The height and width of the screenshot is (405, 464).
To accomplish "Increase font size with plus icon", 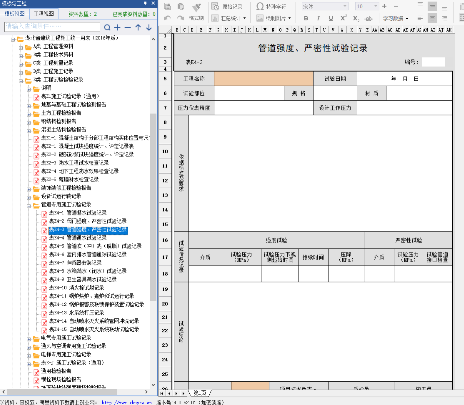I will [x=384, y=6].
